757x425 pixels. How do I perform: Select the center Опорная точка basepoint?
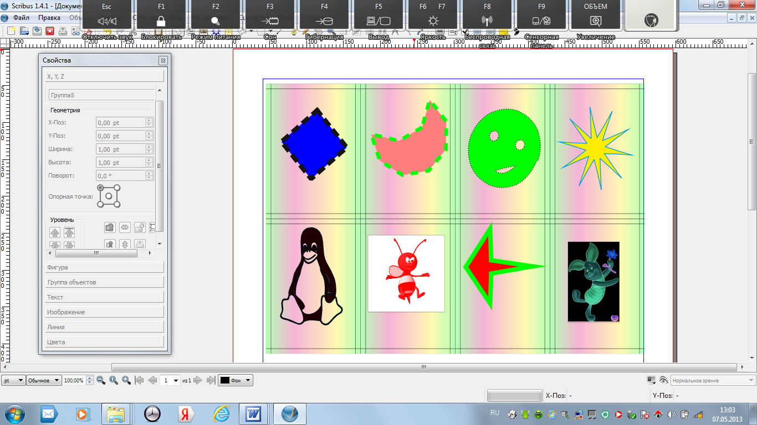click(109, 196)
